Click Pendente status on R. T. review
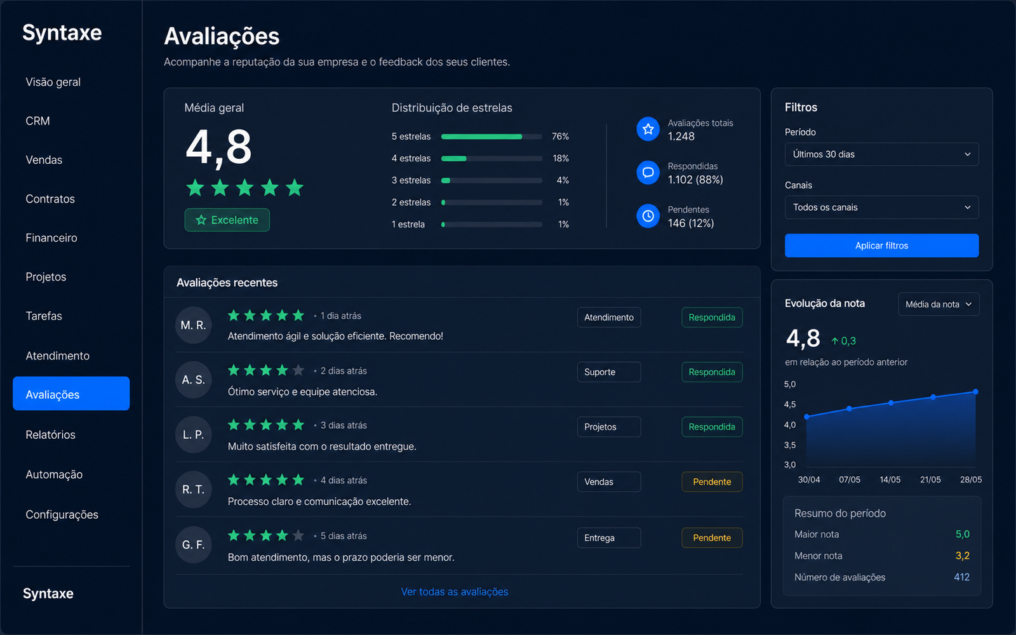 point(712,481)
